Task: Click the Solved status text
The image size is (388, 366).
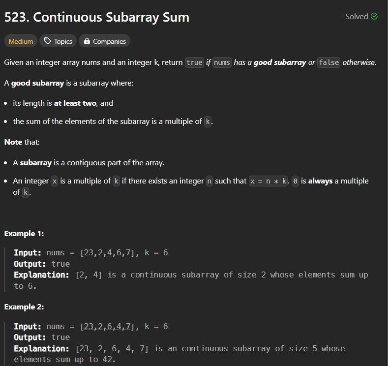Action: (x=357, y=16)
